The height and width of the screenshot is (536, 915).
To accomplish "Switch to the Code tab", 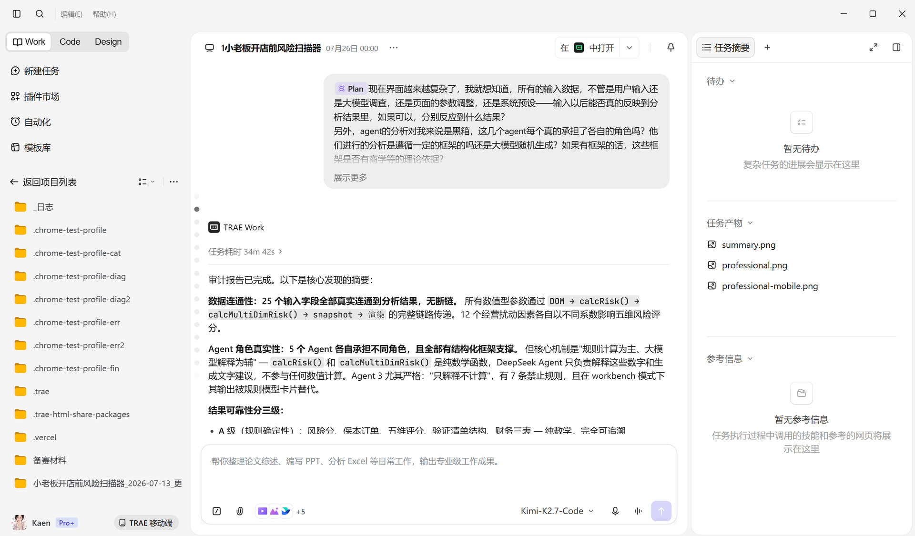I will (x=70, y=41).
